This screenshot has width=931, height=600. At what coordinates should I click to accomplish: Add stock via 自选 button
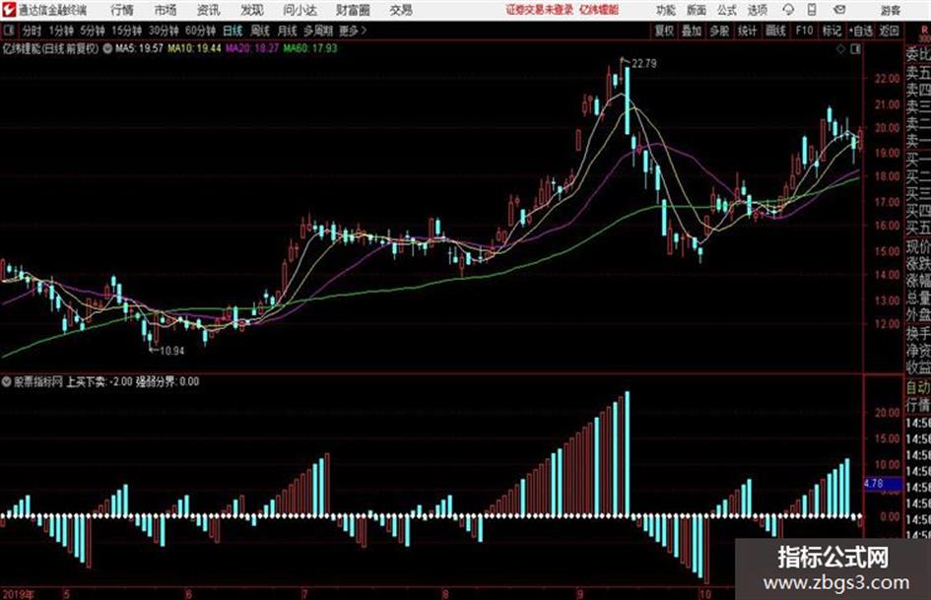coord(860,31)
